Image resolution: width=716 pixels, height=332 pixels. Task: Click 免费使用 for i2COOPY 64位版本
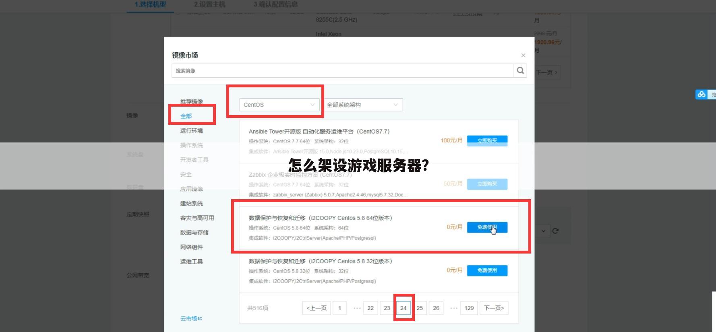[x=487, y=227]
